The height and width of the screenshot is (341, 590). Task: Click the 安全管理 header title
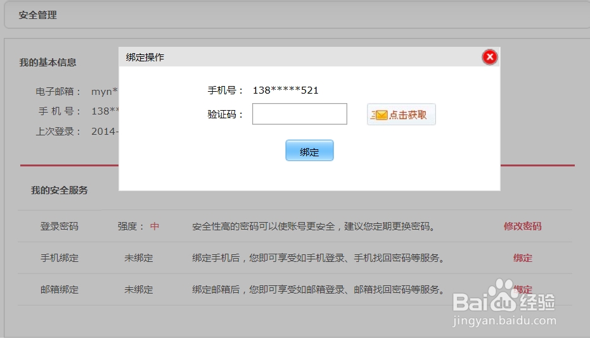click(37, 15)
